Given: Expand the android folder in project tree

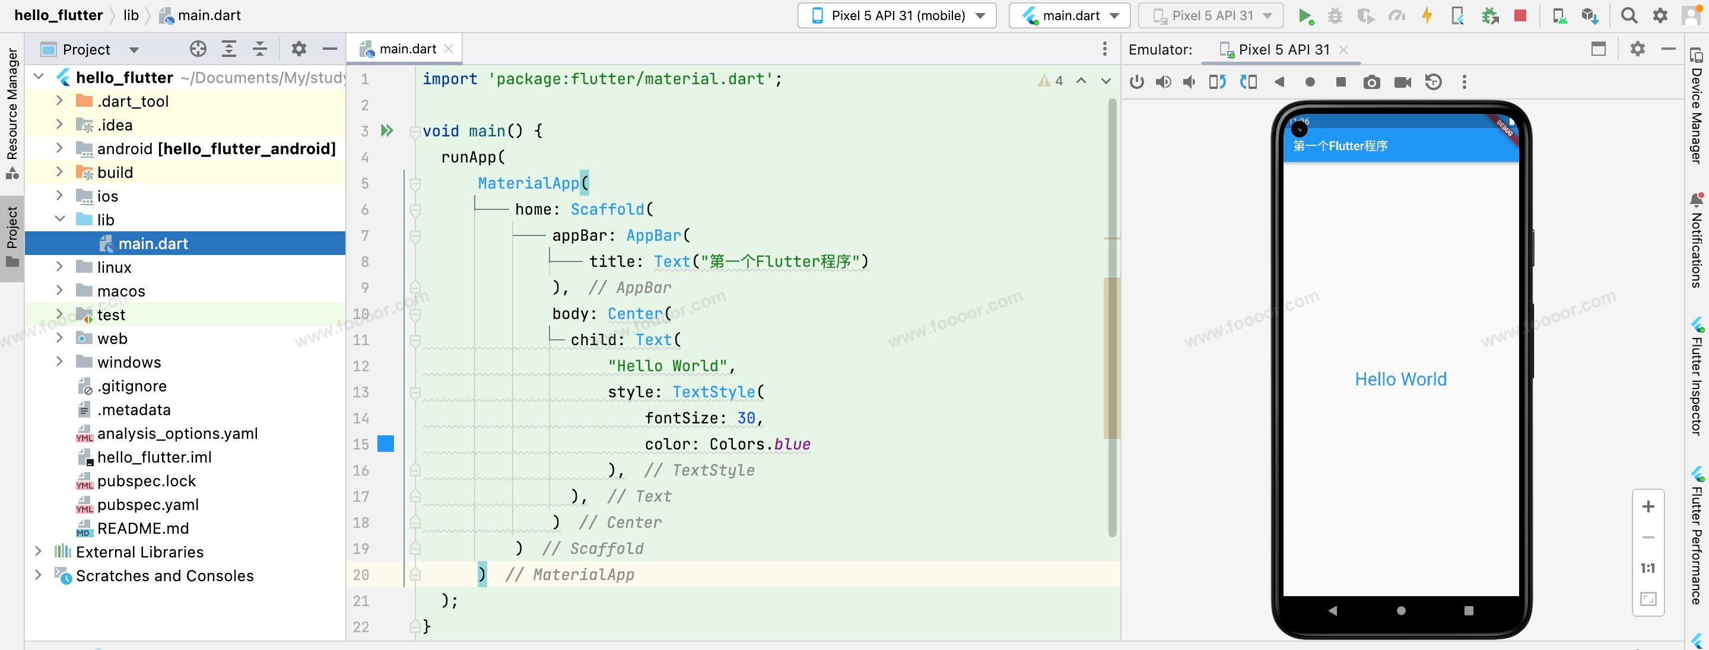Looking at the screenshot, I should point(60,149).
